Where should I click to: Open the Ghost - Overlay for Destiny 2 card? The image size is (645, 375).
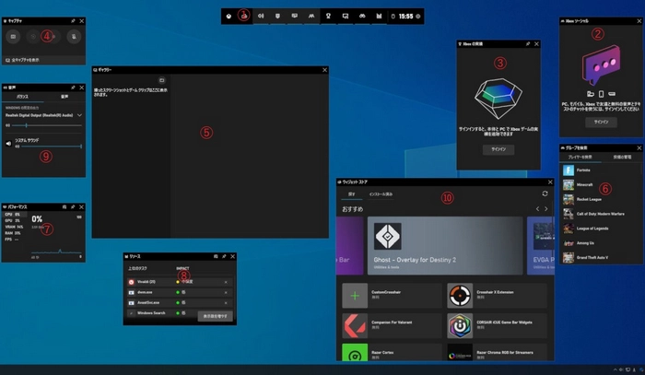coord(445,245)
